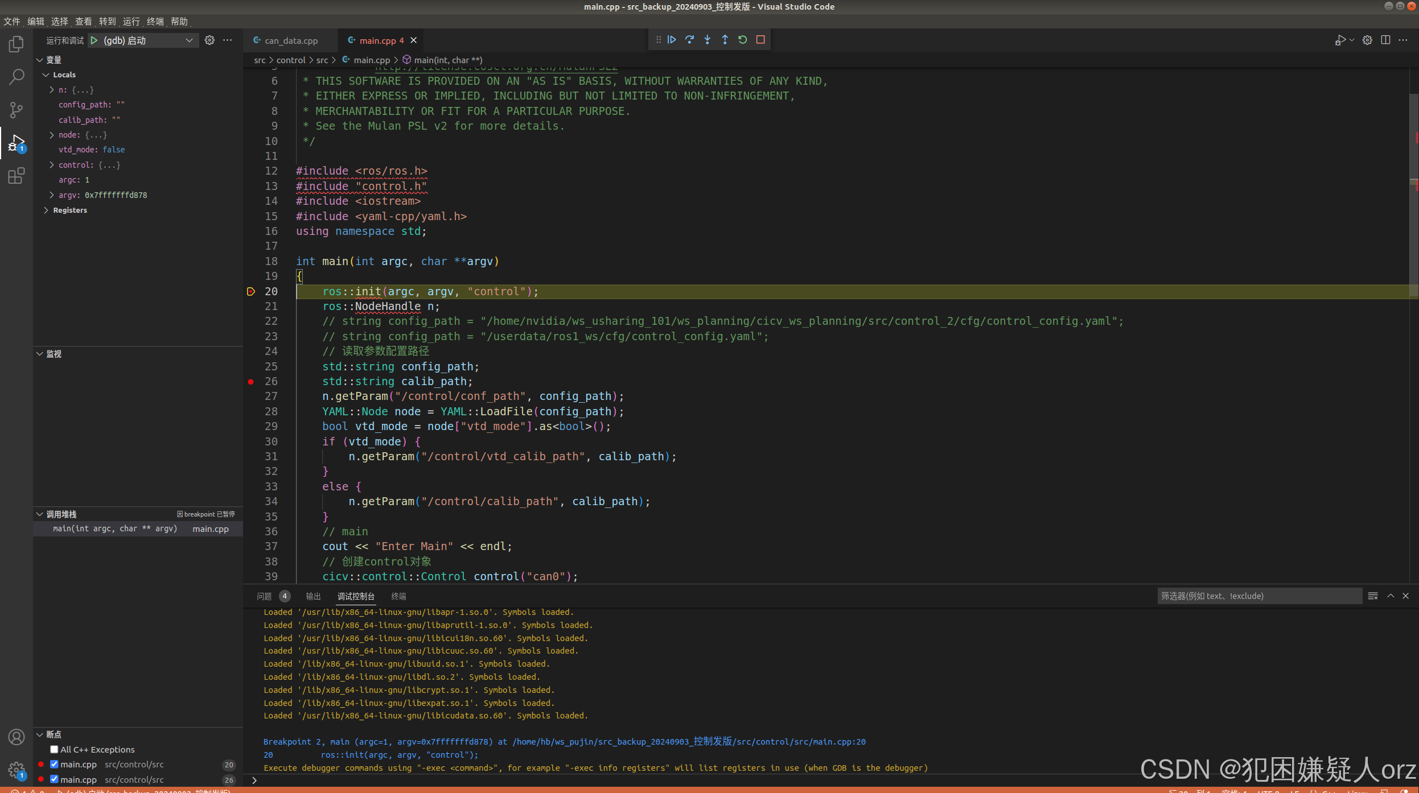
Task: Expand argv pointer variable
Action: (52, 195)
